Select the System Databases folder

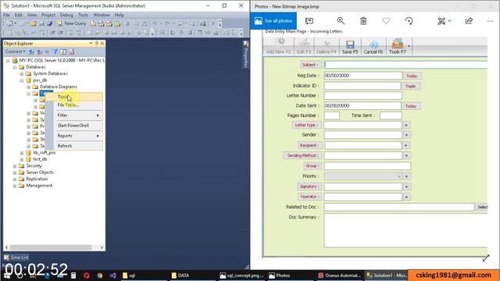click(50, 73)
